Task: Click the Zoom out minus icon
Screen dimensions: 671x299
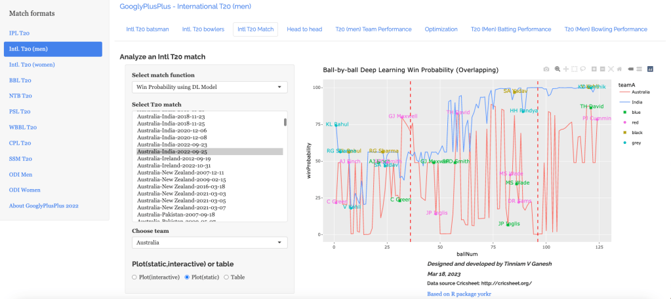Action: coord(603,69)
